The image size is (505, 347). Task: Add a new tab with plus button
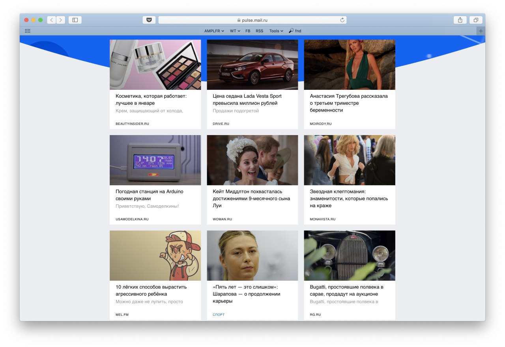(481, 31)
